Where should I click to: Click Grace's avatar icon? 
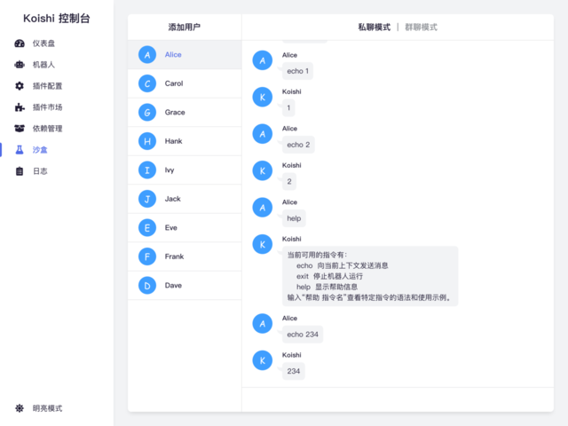(146, 113)
